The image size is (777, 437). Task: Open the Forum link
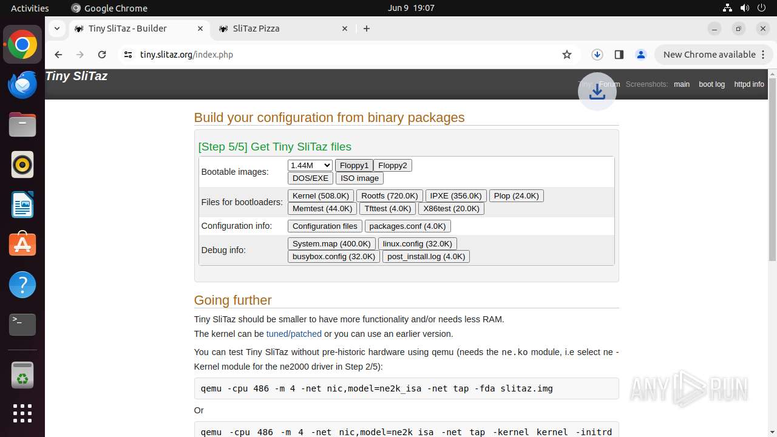point(609,84)
